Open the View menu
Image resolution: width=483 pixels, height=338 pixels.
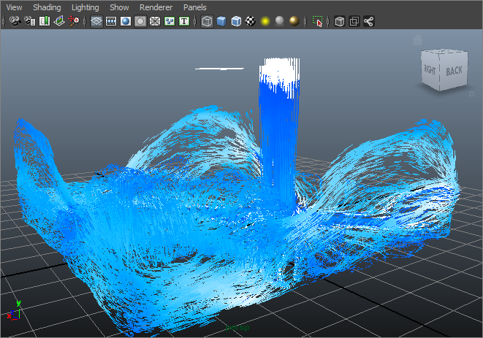[x=14, y=7]
